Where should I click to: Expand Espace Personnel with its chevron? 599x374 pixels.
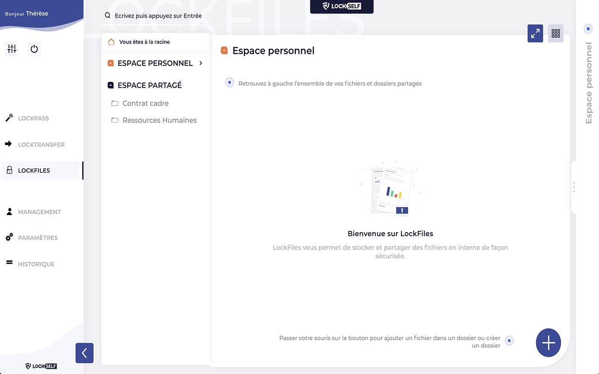click(201, 63)
